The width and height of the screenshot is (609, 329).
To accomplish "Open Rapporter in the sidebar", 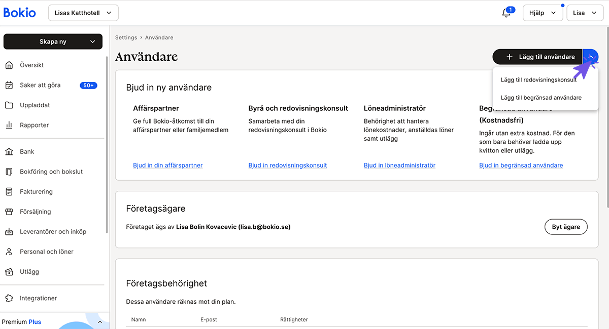I will pyautogui.click(x=35, y=125).
